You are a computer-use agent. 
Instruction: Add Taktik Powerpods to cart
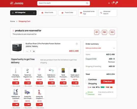(63, 83)
